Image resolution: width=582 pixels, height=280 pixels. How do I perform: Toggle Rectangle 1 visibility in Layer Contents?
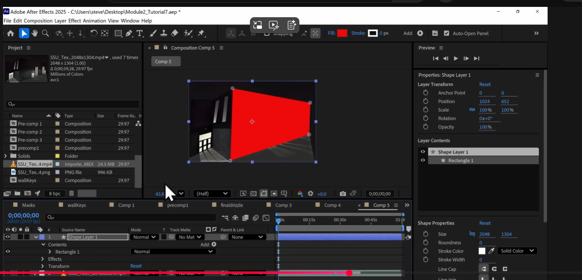coord(422,160)
